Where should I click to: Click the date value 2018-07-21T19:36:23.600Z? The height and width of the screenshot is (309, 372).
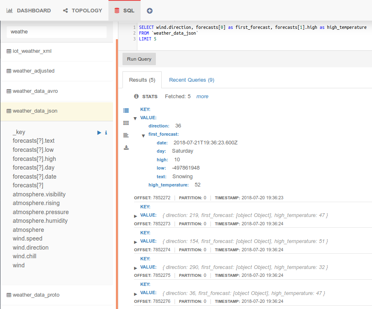pyautogui.click(x=205, y=143)
